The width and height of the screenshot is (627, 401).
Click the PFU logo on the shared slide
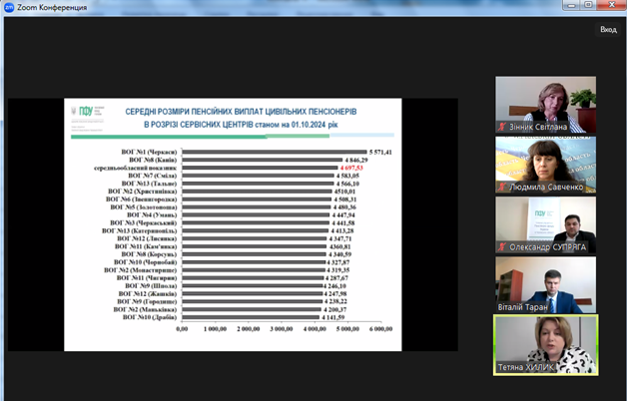84,113
